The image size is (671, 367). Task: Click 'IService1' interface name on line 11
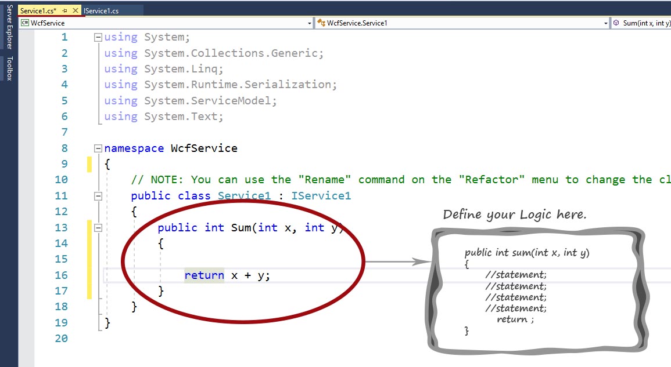[321, 196]
